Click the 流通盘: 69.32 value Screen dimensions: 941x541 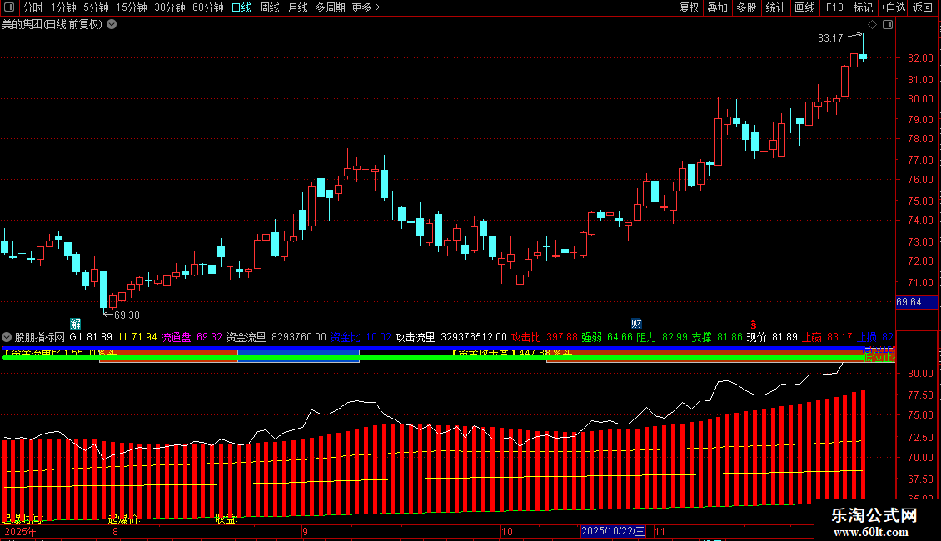click(x=192, y=338)
